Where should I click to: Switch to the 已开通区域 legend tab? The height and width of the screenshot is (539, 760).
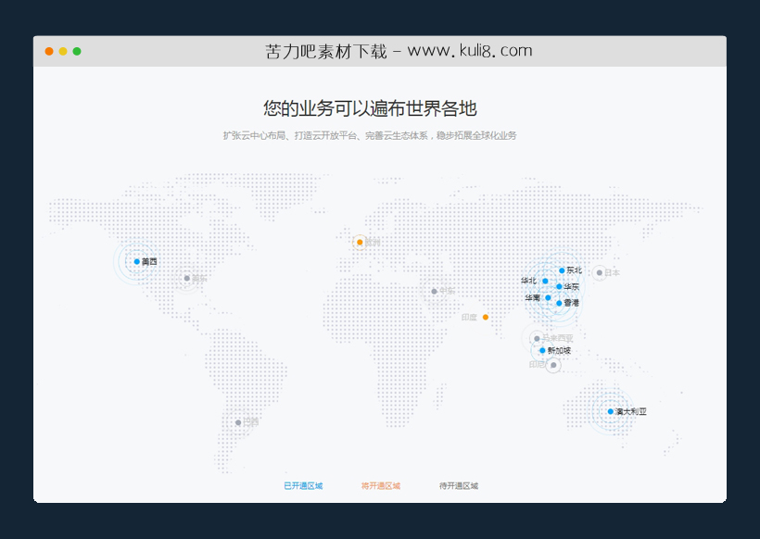[x=302, y=484]
